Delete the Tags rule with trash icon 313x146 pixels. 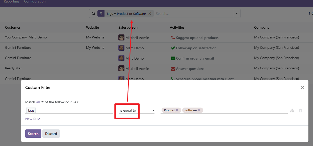click(x=300, y=111)
